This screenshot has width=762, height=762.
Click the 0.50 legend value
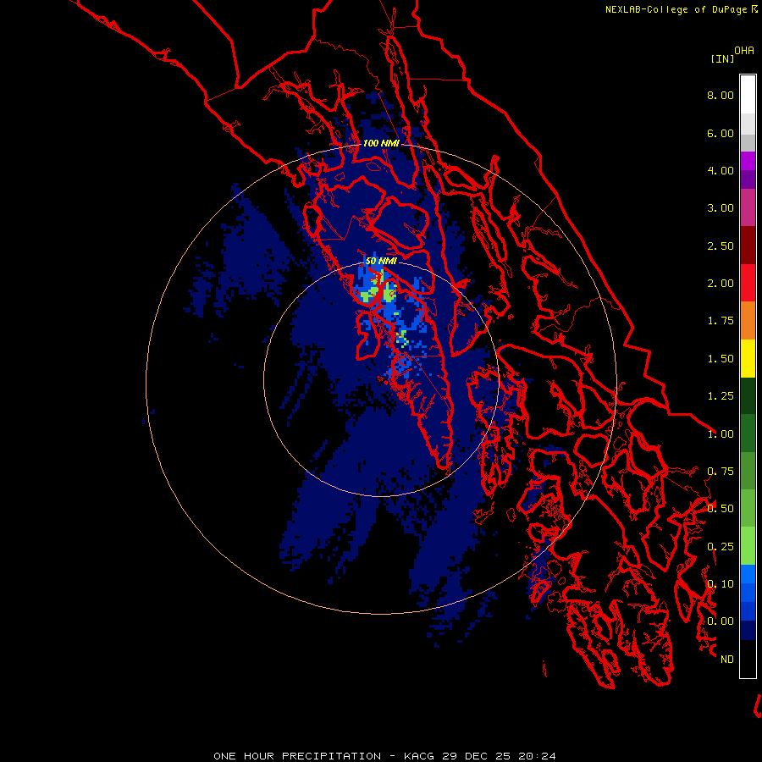pyautogui.click(x=721, y=509)
